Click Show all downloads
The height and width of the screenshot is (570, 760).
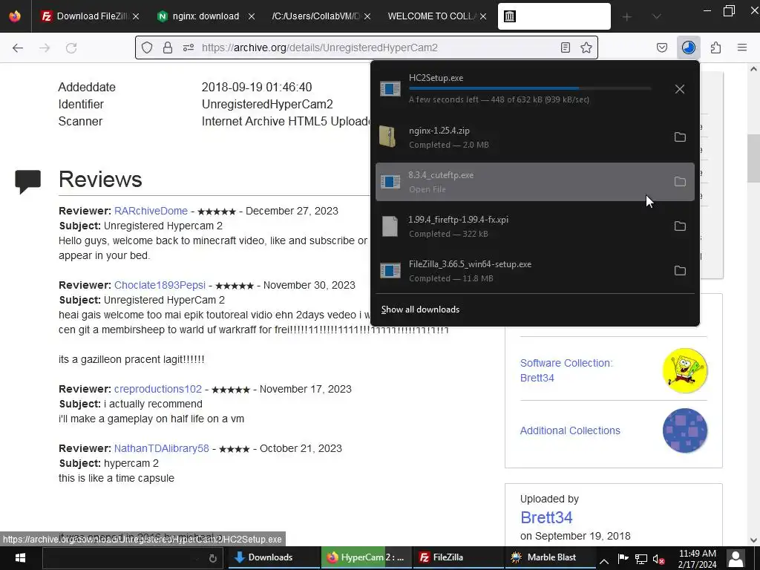click(420, 309)
